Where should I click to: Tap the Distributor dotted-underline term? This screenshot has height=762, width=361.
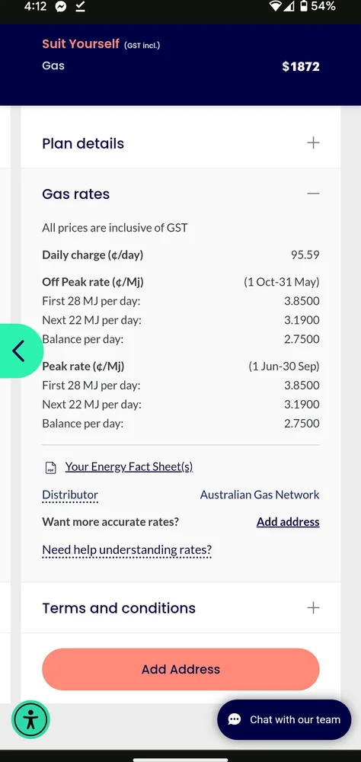pyautogui.click(x=70, y=495)
